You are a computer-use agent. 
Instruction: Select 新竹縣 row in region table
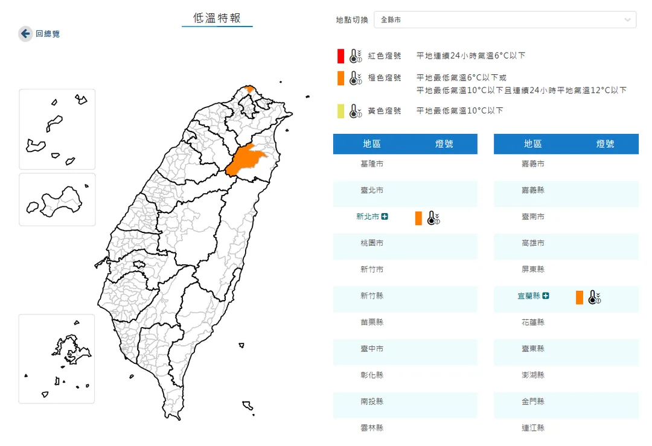coord(405,299)
